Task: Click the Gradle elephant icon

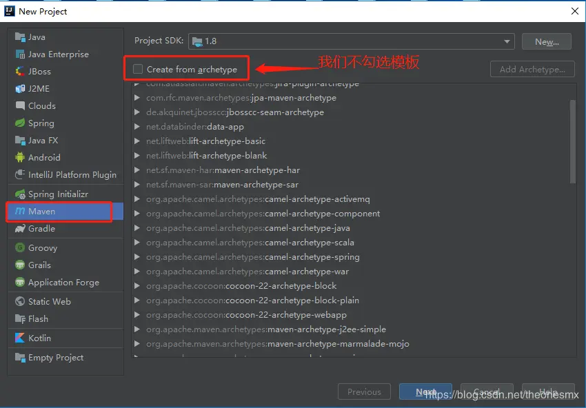Action: 20,228
